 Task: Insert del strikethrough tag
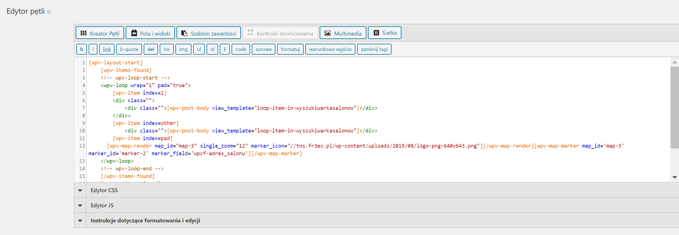[x=151, y=49]
